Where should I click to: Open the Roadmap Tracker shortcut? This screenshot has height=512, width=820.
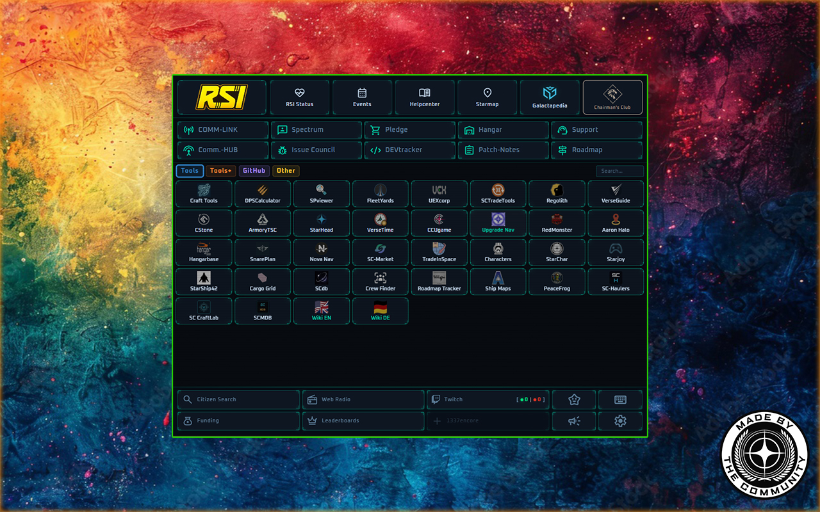[x=439, y=282]
